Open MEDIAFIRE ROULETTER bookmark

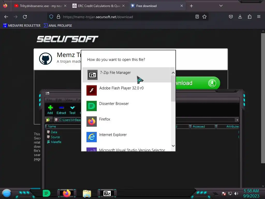22,26
